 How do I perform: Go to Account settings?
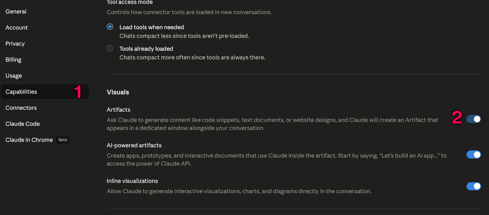pos(16,27)
